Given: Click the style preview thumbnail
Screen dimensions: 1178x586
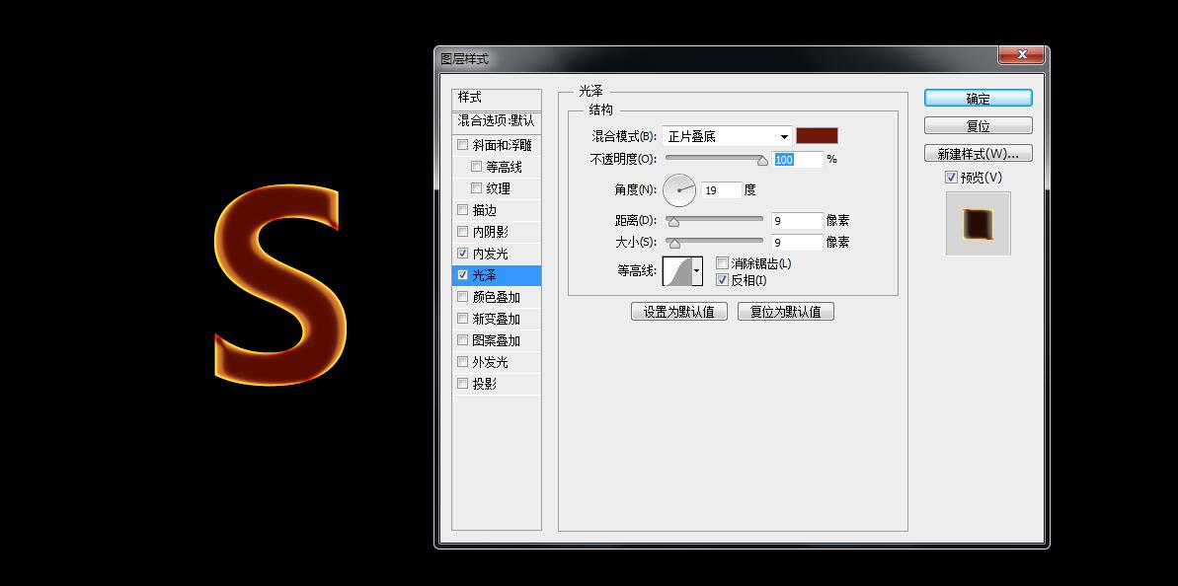Looking at the screenshot, I should click(x=978, y=223).
